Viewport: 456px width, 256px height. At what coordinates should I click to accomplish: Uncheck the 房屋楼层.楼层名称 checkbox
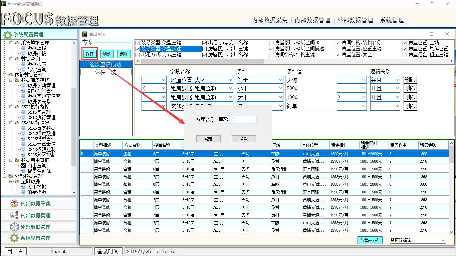(x=205, y=55)
